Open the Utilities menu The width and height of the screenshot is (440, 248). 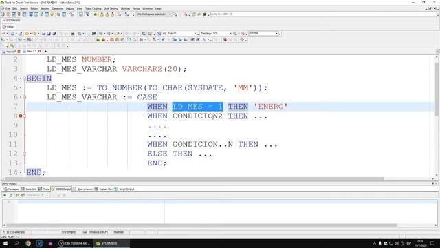(125, 8)
